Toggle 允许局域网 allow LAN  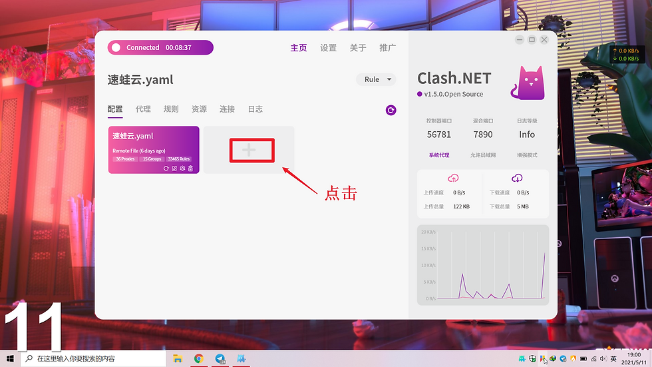tap(483, 155)
